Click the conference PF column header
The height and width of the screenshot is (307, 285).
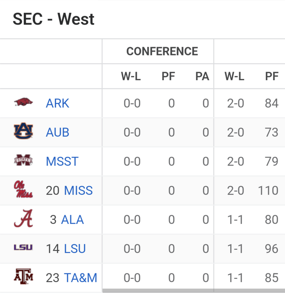click(x=168, y=77)
